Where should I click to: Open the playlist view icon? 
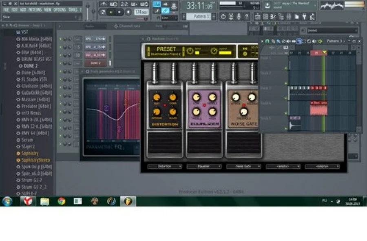(x=257, y=17)
